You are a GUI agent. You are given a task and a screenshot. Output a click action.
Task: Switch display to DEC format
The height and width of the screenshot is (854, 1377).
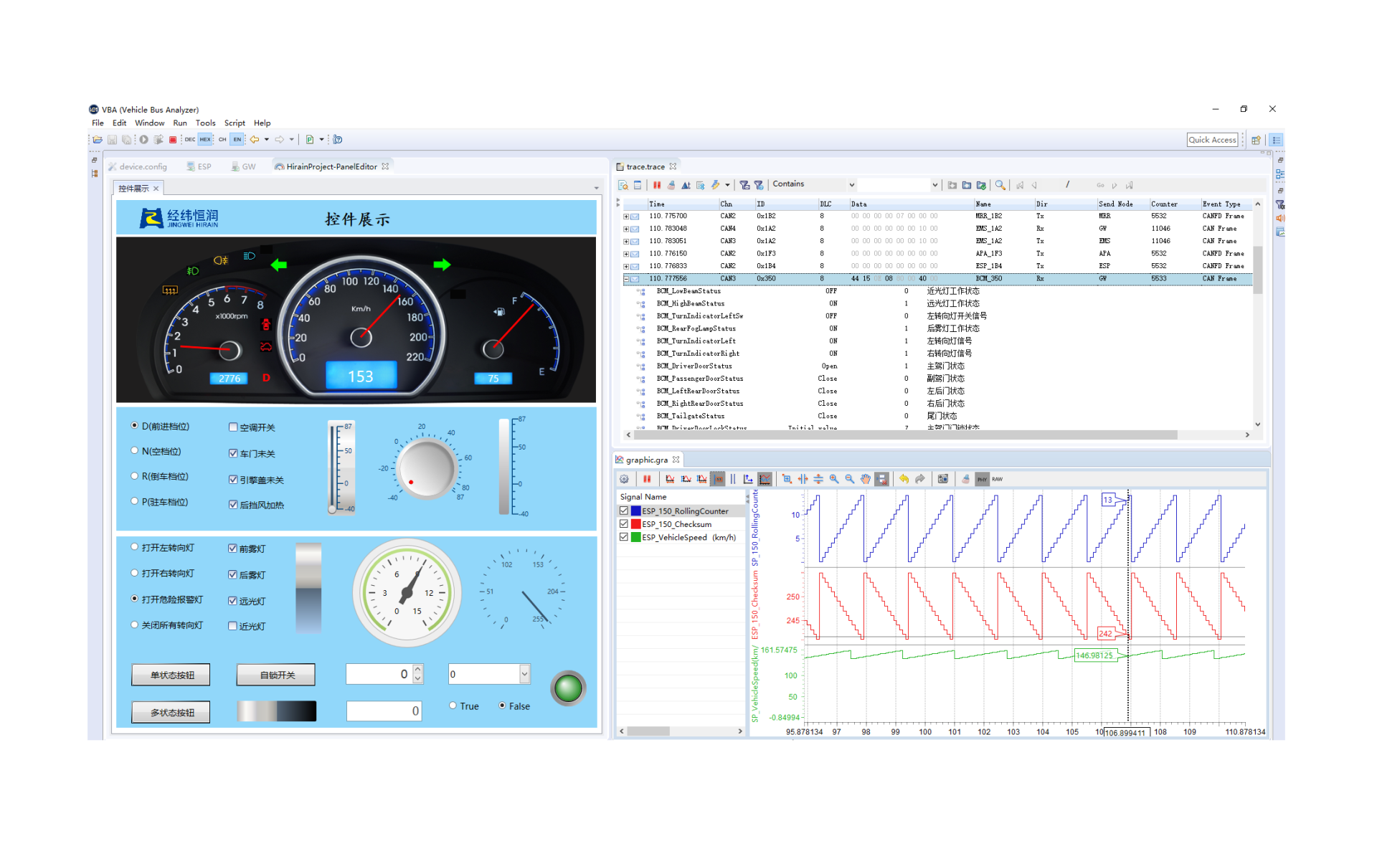190,140
